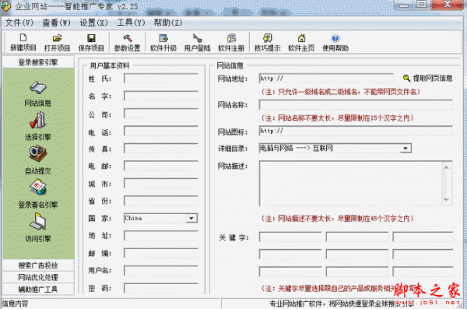Click the 网站地址 URL field

(x=326, y=79)
